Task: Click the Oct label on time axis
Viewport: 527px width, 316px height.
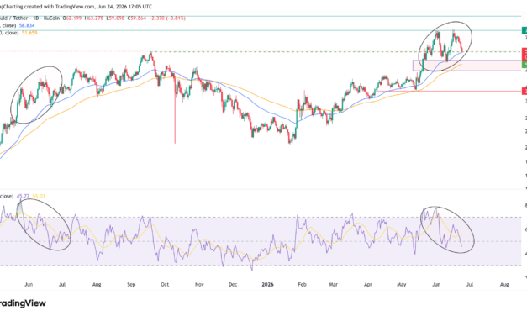Action: (x=165, y=284)
